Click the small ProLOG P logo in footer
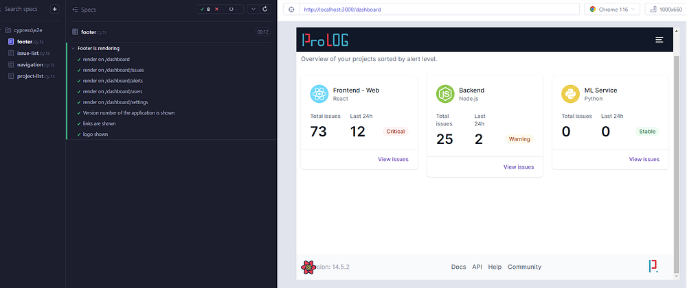Viewport: 687px width, 288px height. (x=654, y=267)
